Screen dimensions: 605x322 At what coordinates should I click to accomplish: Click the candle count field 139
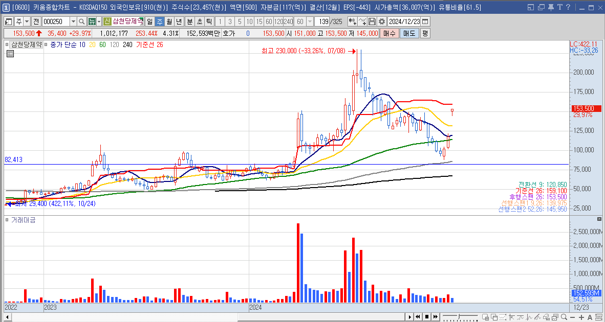(322, 21)
